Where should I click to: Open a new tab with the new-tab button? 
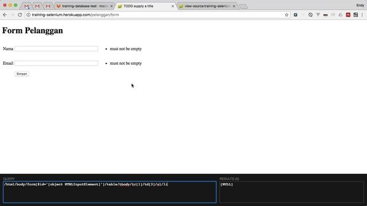243,6
